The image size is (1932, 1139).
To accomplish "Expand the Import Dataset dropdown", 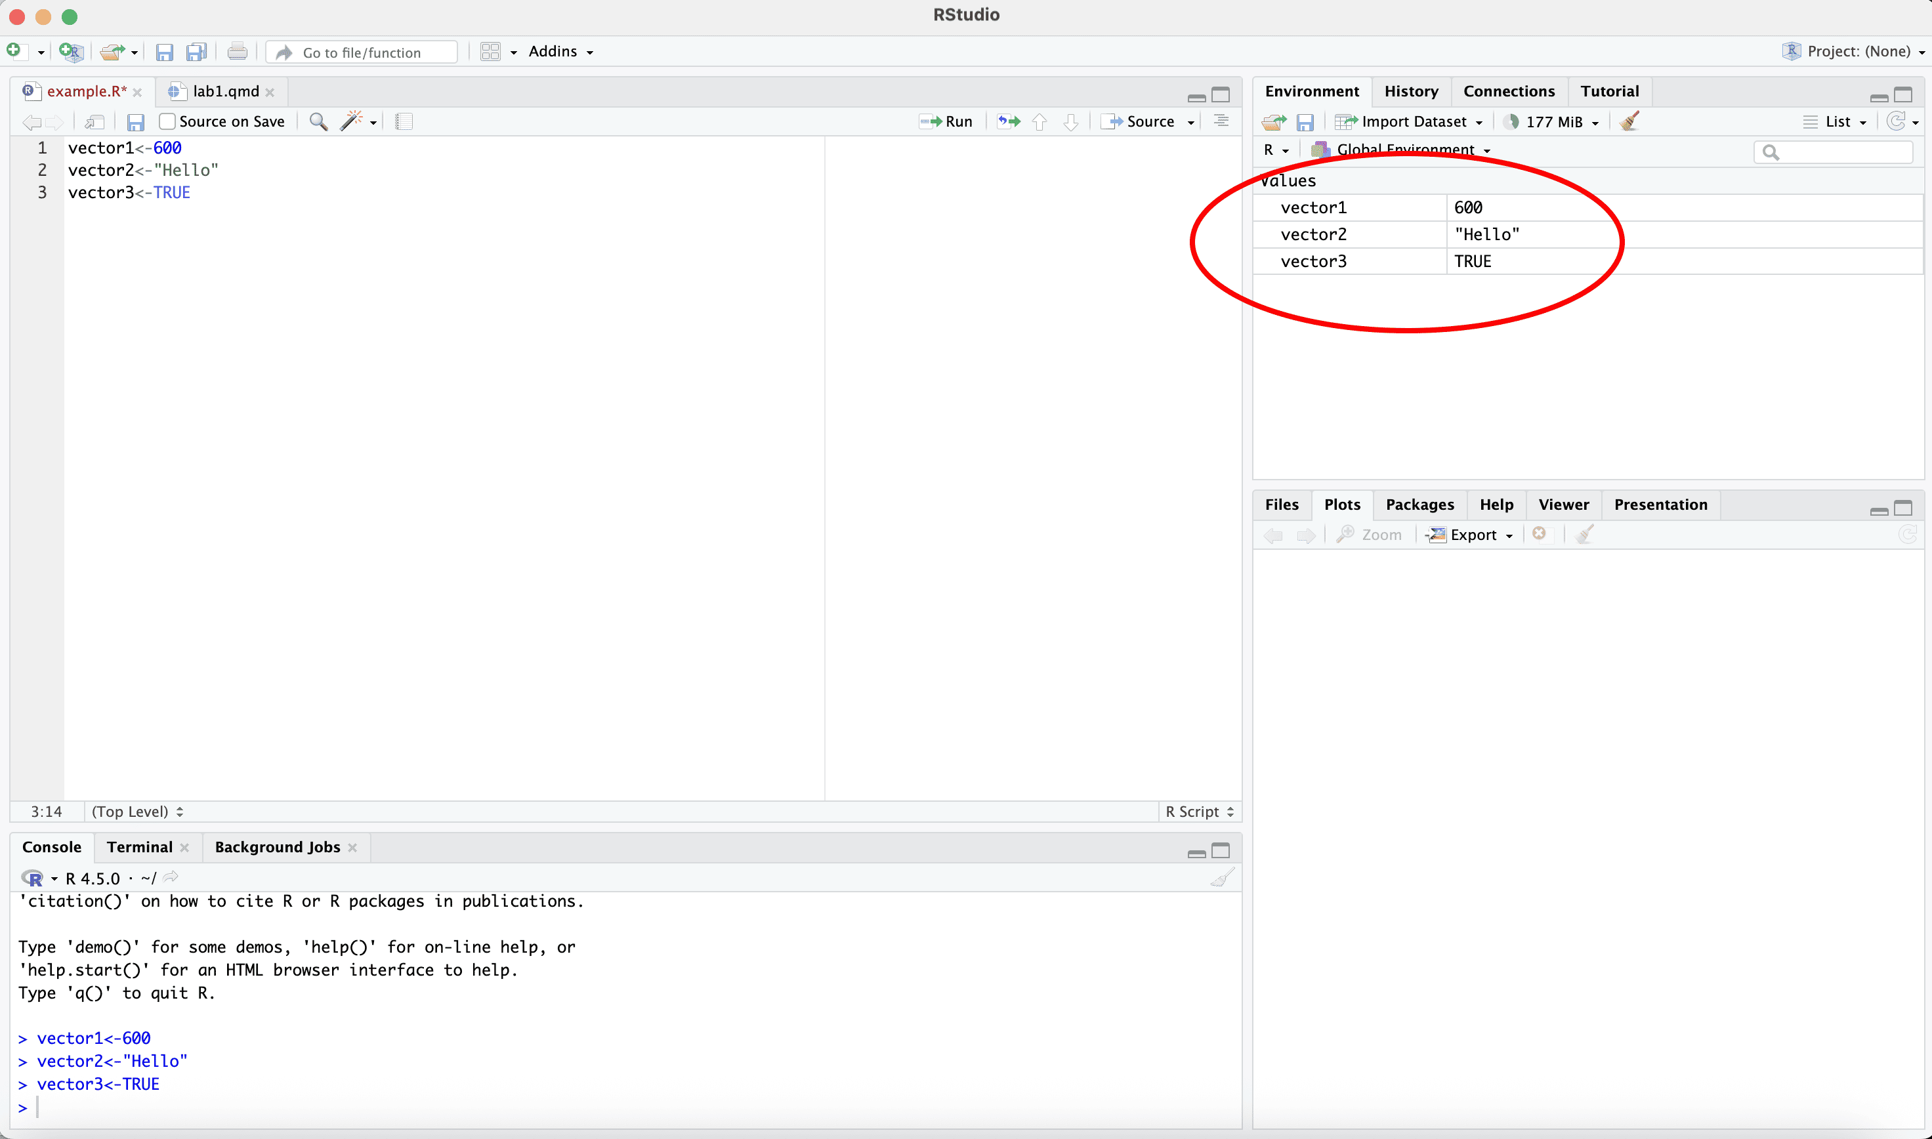I will coord(1412,121).
